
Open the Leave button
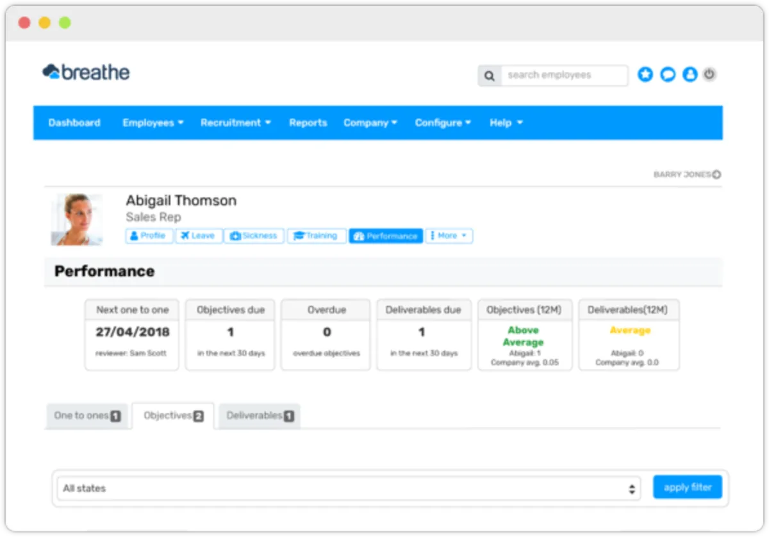(x=199, y=236)
